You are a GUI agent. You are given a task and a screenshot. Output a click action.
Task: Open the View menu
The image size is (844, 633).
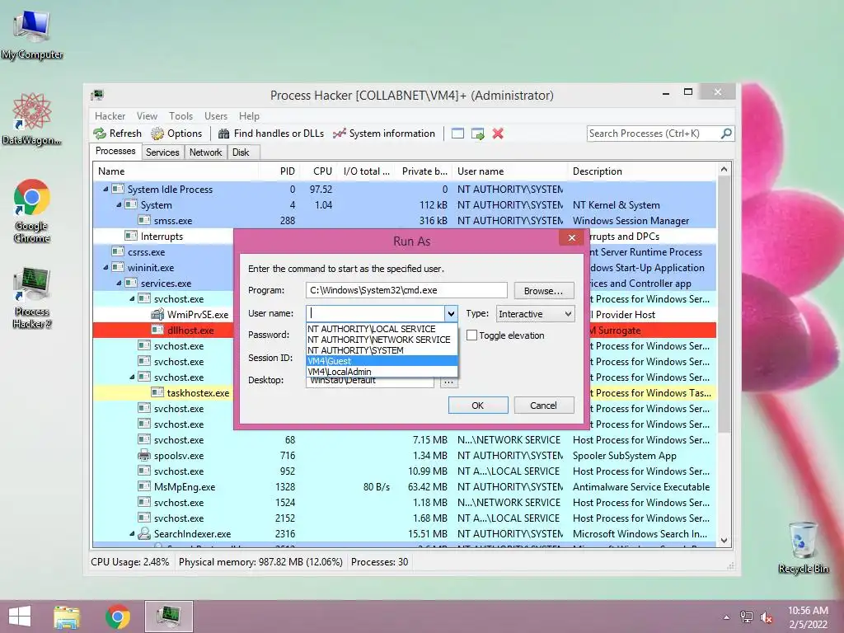pyautogui.click(x=147, y=115)
